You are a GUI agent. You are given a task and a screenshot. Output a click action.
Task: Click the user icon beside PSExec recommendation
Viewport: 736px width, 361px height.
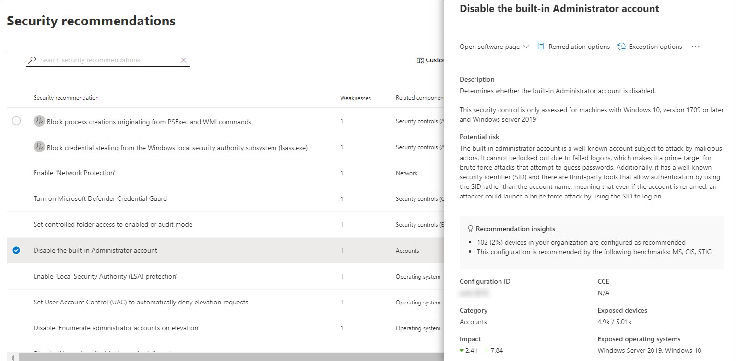click(39, 121)
